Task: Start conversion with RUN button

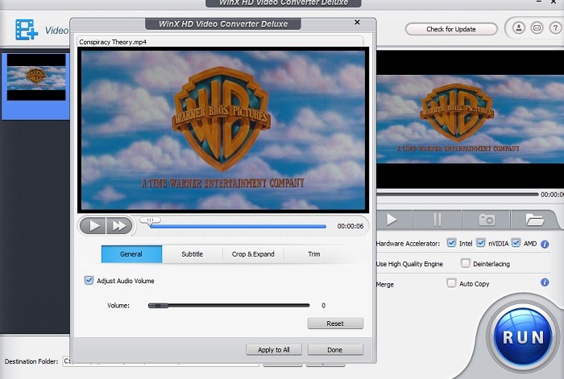Action: pyautogui.click(x=523, y=337)
